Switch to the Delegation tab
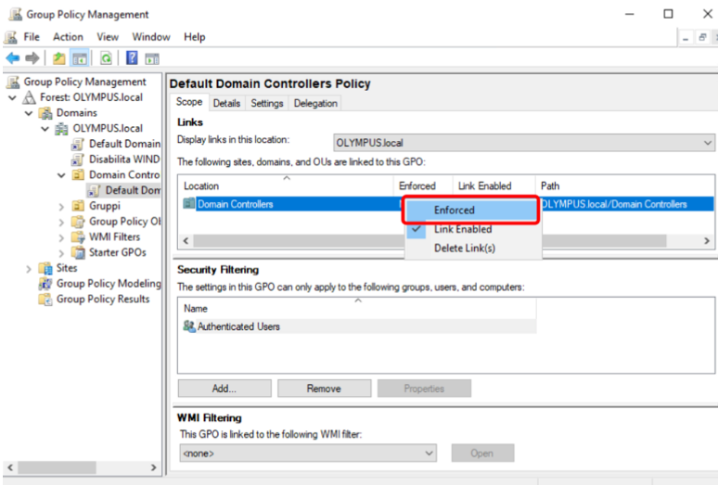Image resolution: width=718 pixels, height=485 pixels. 315,103
